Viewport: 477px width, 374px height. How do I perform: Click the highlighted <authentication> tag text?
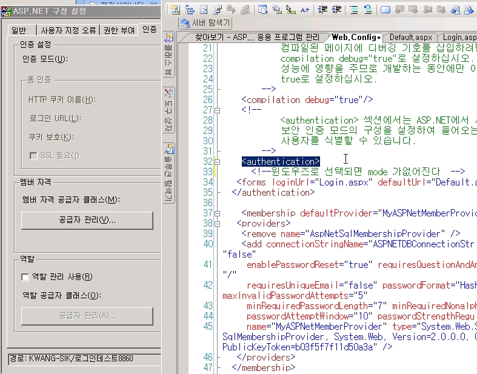click(x=281, y=161)
